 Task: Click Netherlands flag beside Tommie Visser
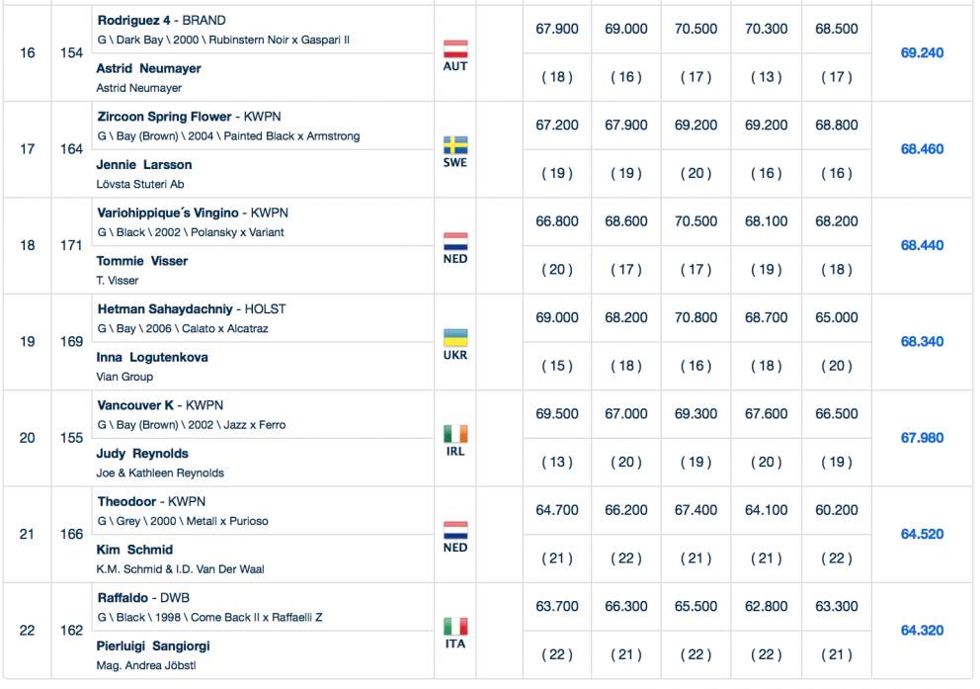(455, 241)
